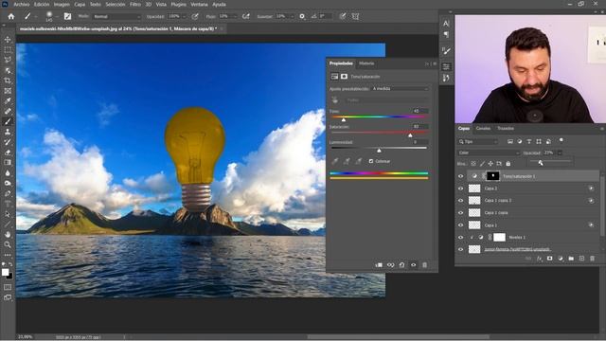Add layer mask in Capas panel

549,259
